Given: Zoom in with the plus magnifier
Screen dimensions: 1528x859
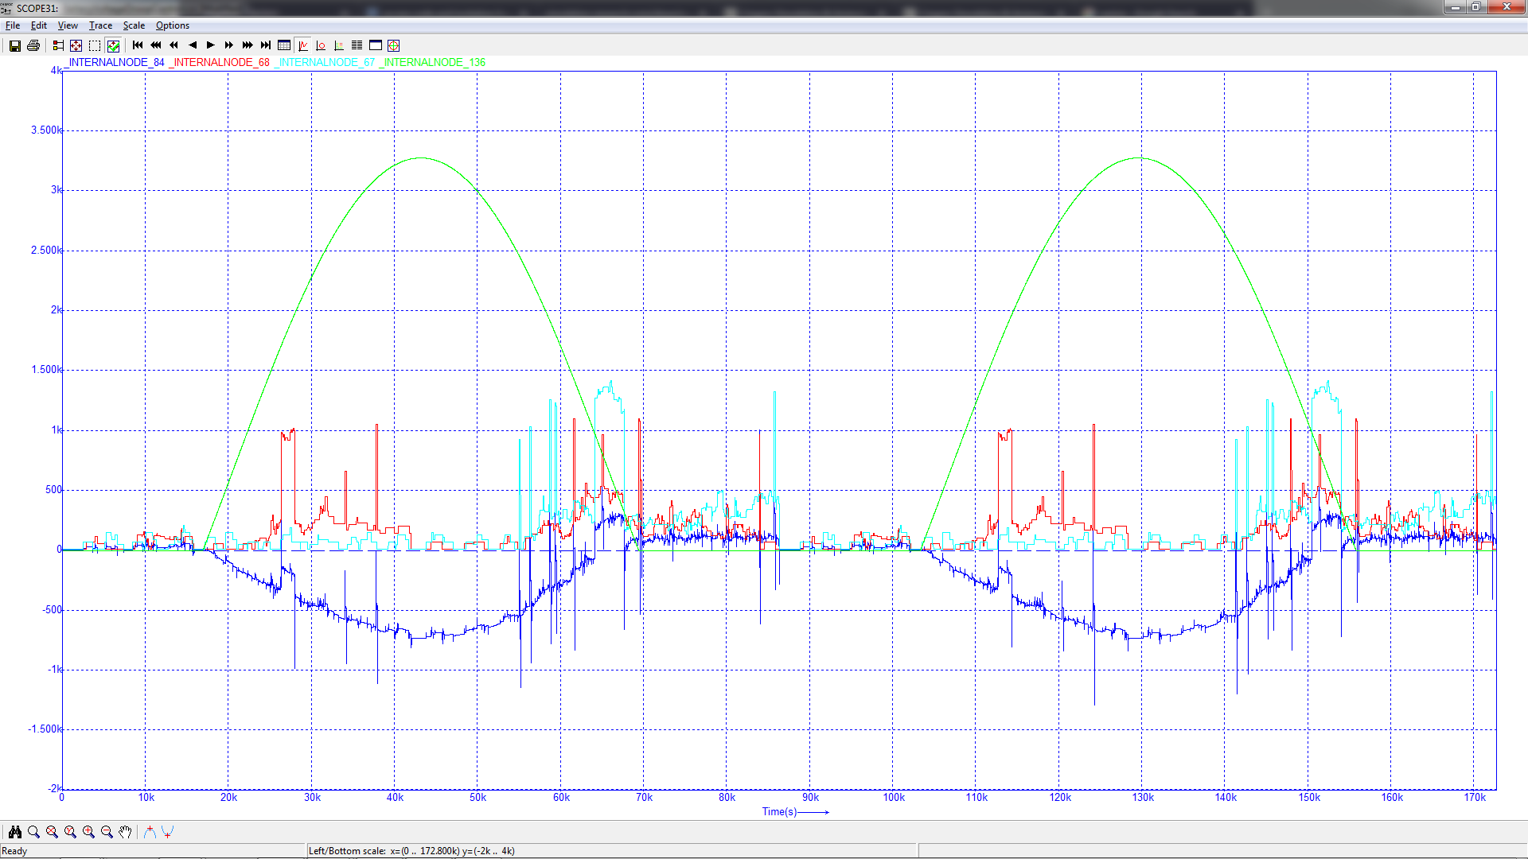Looking at the screenshot, I should [x=88, y=832].
